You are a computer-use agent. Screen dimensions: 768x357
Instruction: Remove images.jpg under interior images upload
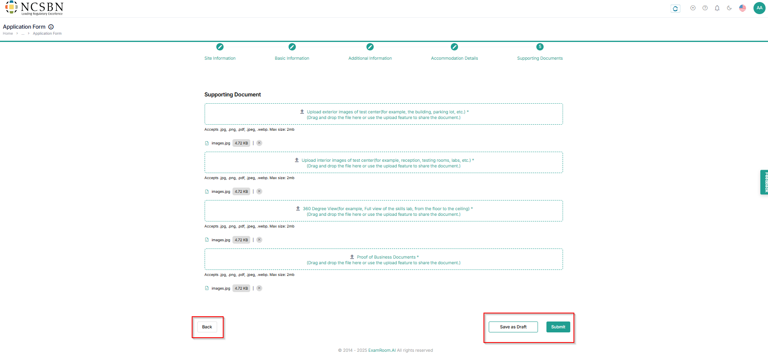click(259, 191)
